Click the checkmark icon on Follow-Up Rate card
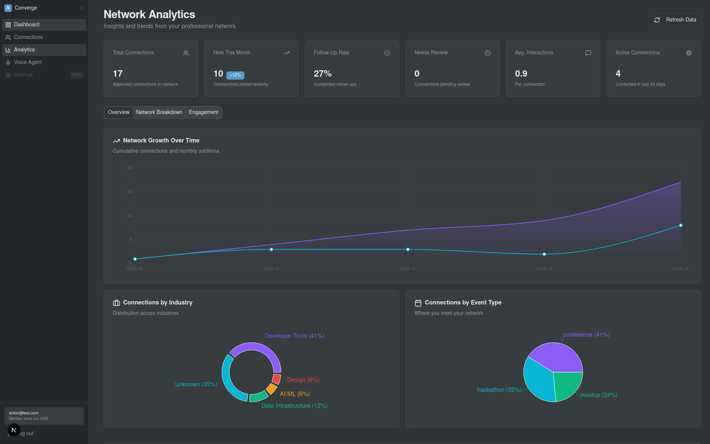The height and width of the screenshot is (444, 710). click(x=387, y=53)
